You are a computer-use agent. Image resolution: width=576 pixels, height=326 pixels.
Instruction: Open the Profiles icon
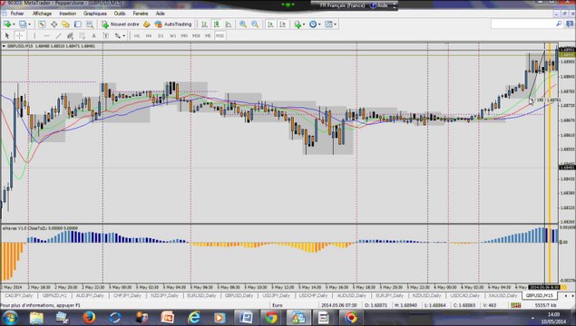tap(23, 24)
